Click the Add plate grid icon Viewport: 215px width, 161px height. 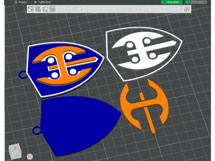click(x=38, y=9)
